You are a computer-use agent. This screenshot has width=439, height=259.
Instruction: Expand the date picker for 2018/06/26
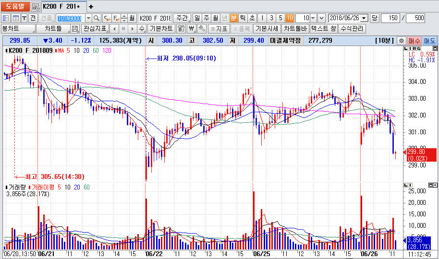(364, 18)
